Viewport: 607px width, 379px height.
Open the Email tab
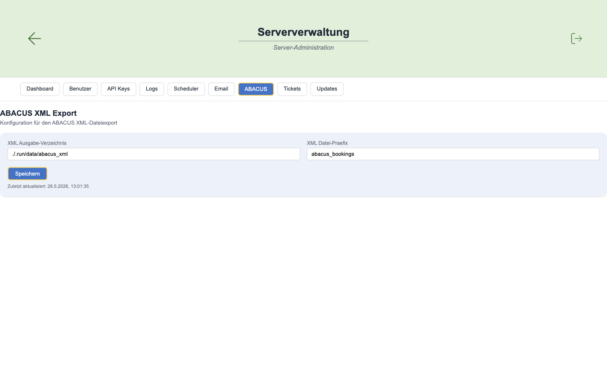221,89
